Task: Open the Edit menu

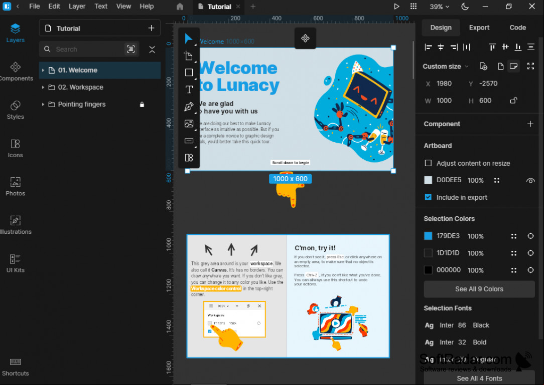Action: pyautogui.click(x=54, y=7)
